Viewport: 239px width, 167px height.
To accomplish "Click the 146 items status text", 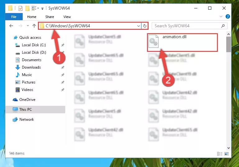I will pyautogui.click(x=17, y=153).
